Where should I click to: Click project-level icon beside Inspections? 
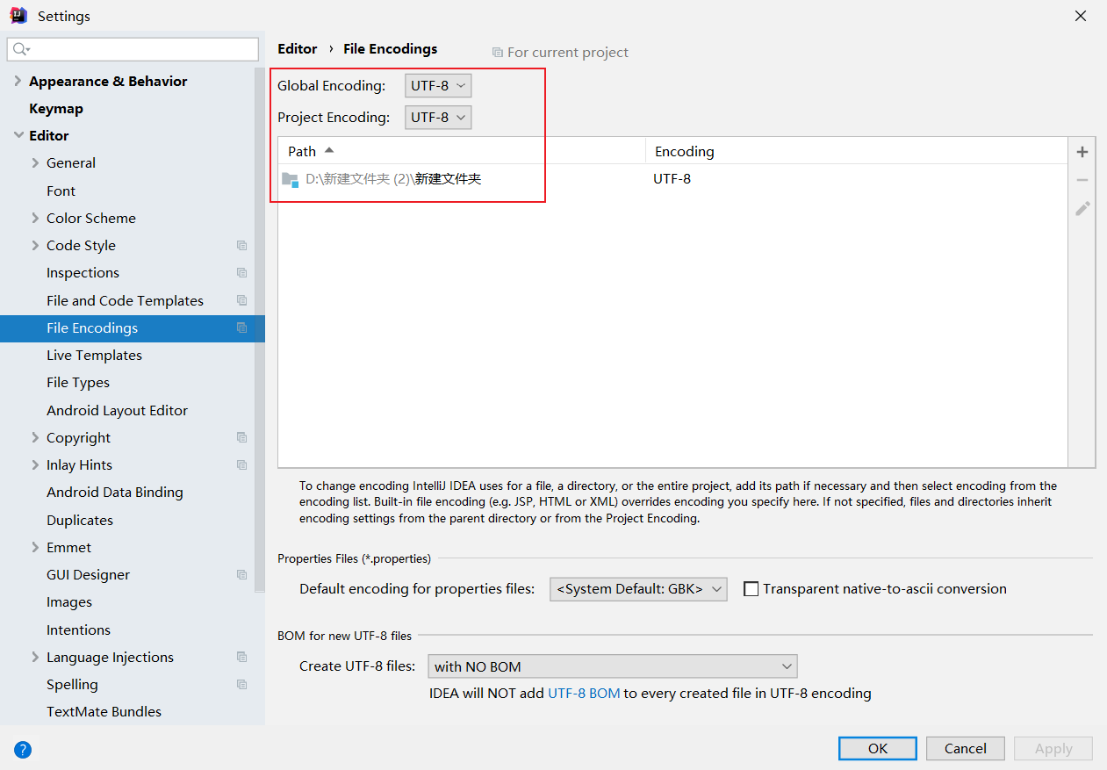point(242,273)
